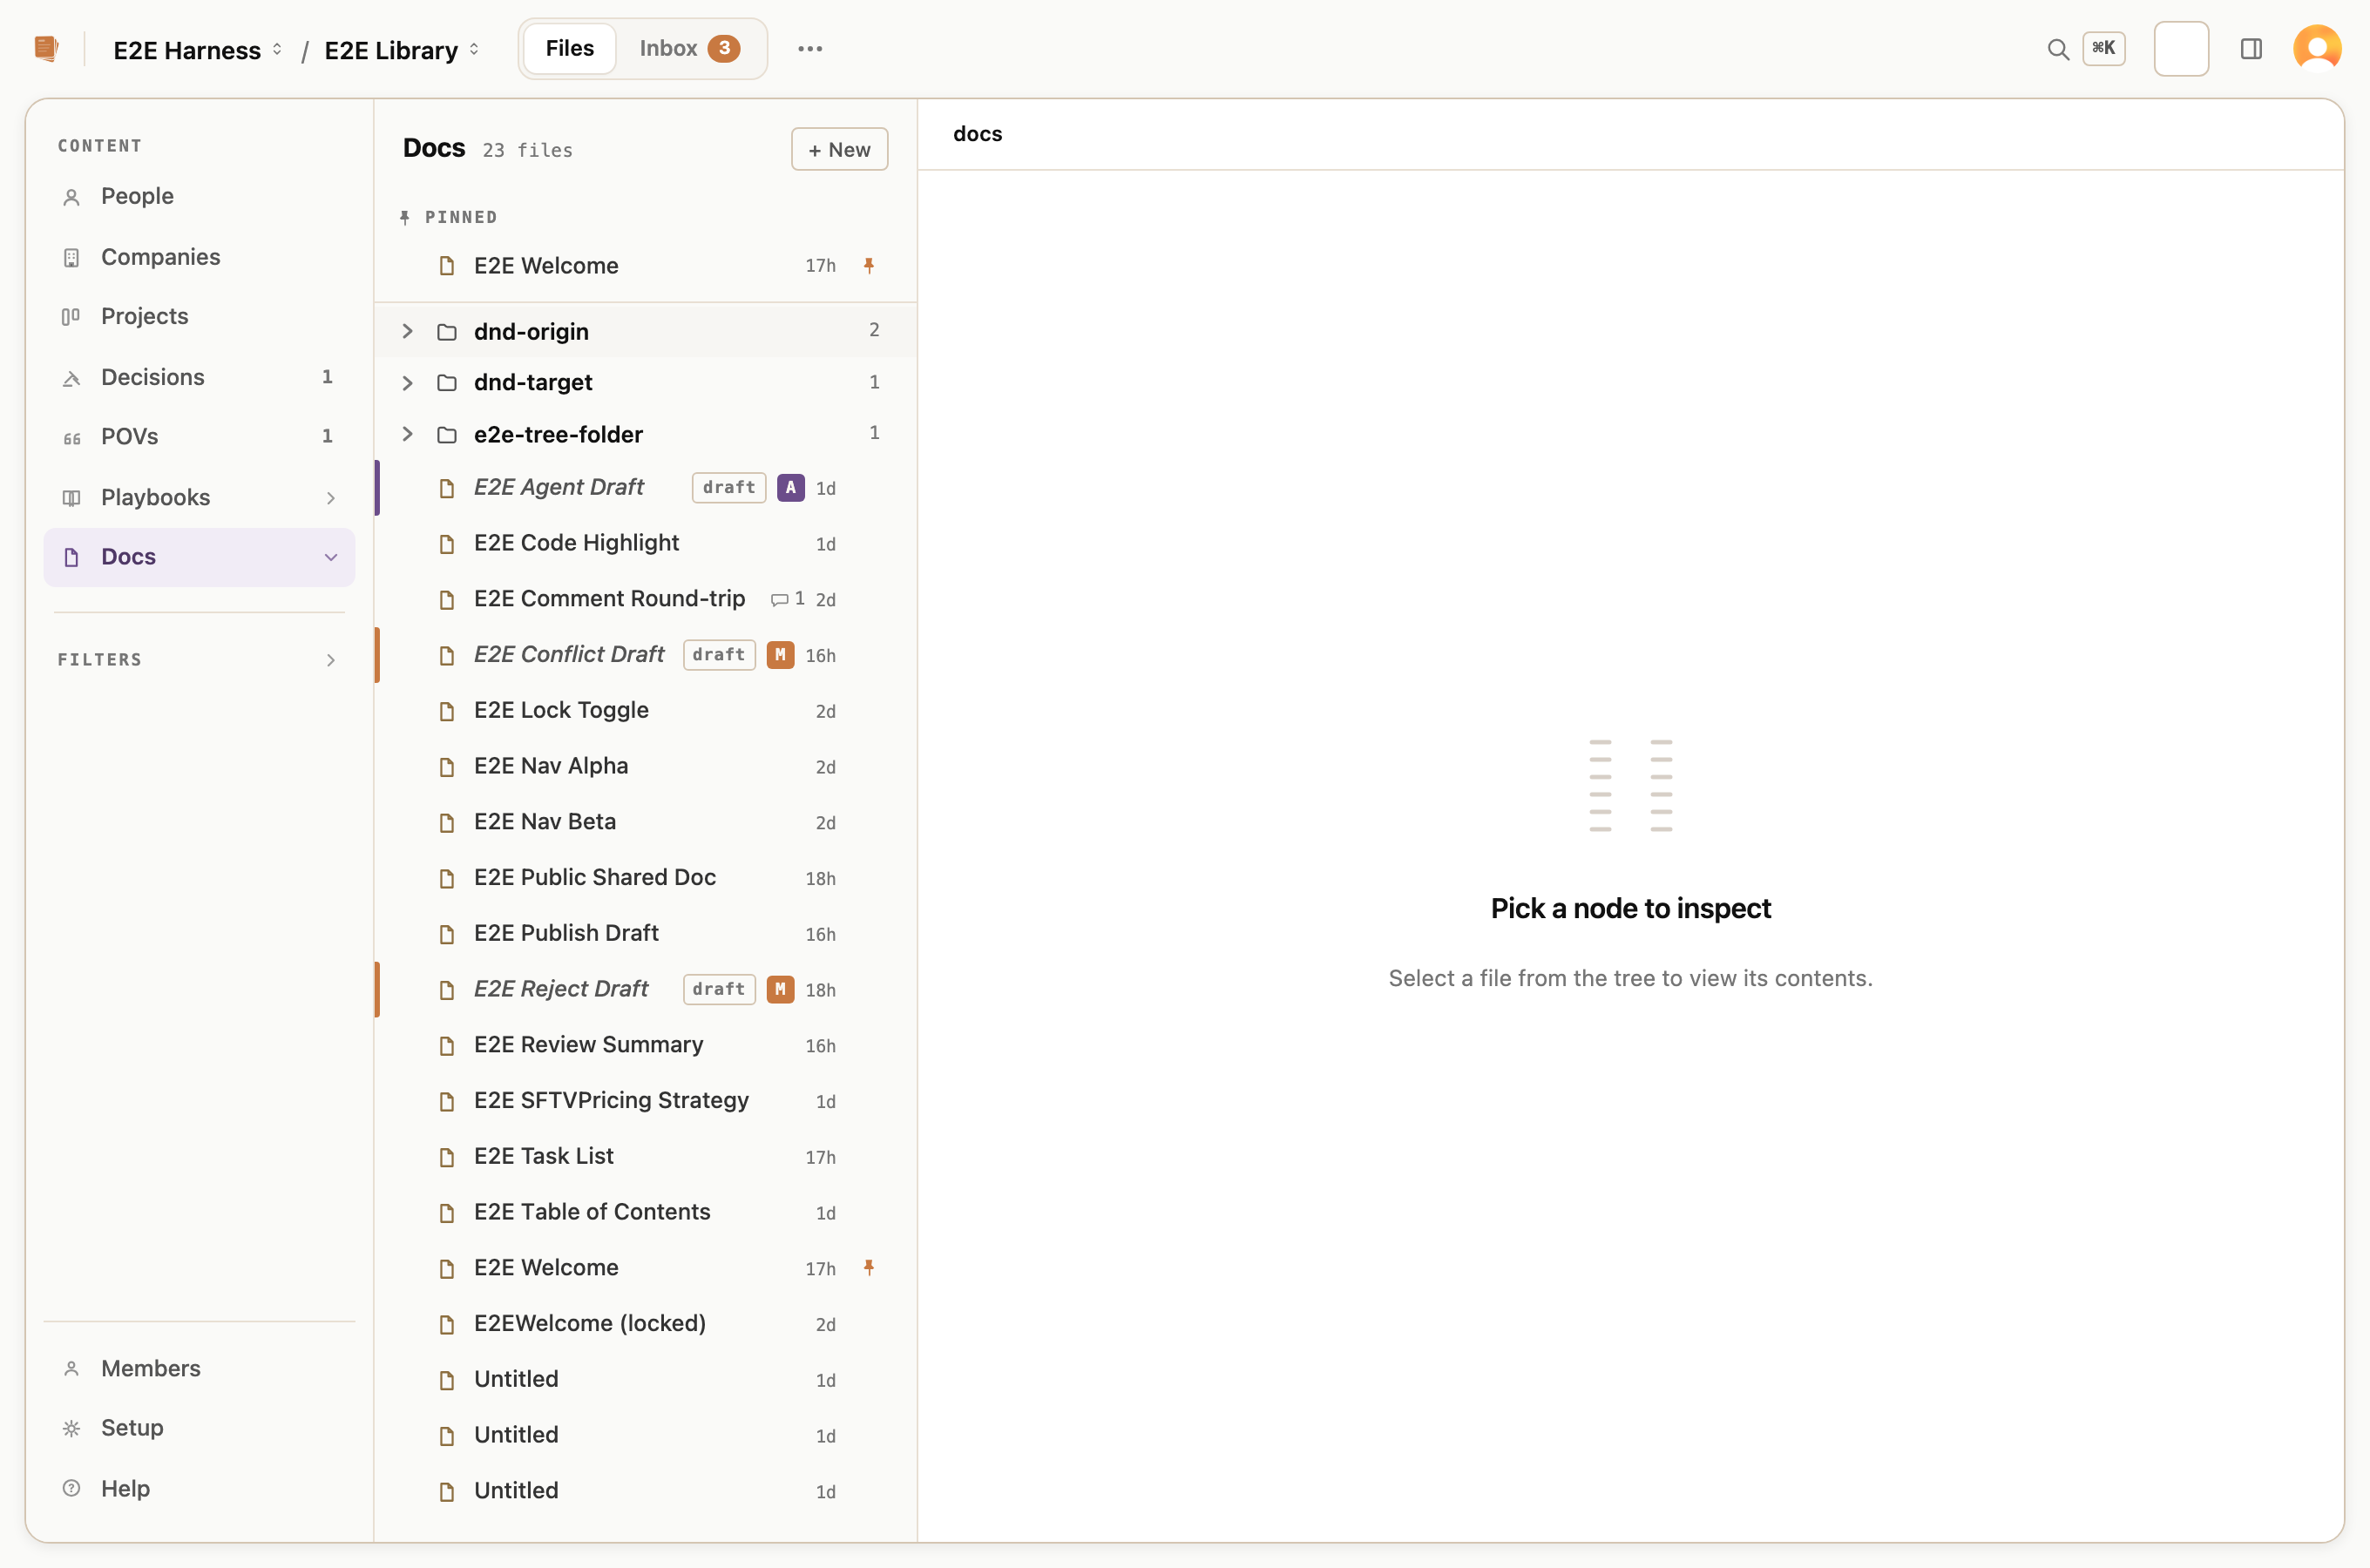2370x1568 pixels.
Task: Open the E2E Library switcher
Action: 401,50
